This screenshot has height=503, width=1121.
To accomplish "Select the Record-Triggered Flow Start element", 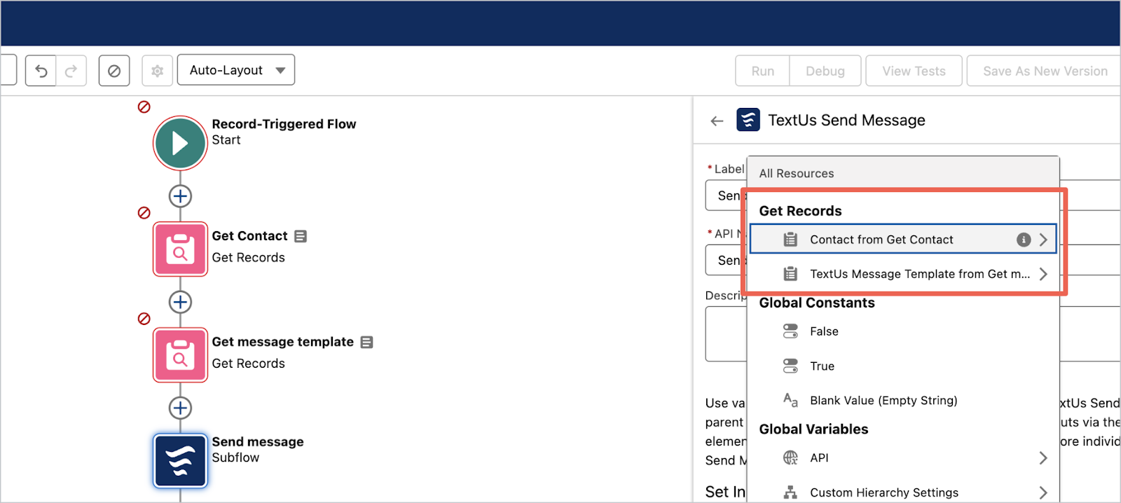I will [180, 143].
